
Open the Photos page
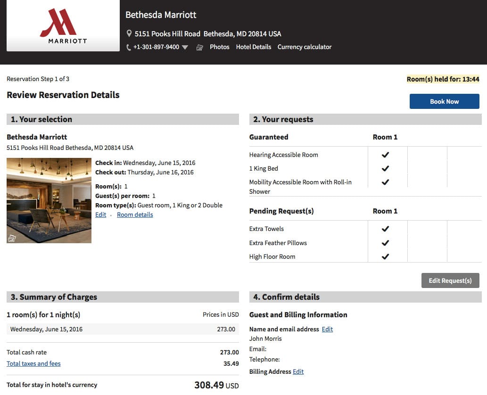pyautogui.click(x=220, y=47)
